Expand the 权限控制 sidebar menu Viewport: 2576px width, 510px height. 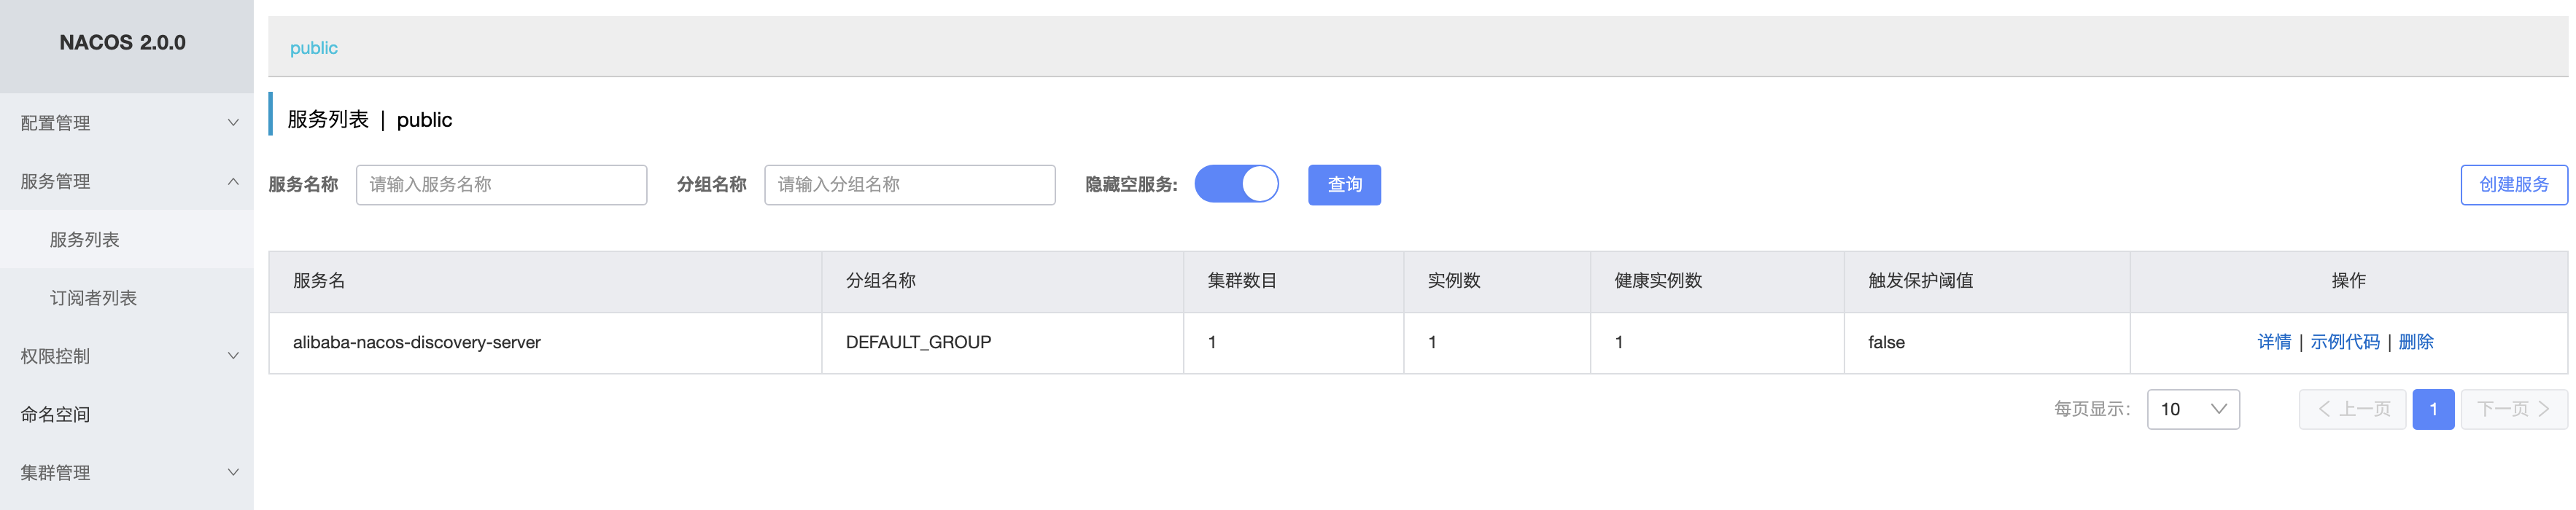(127, 356)
